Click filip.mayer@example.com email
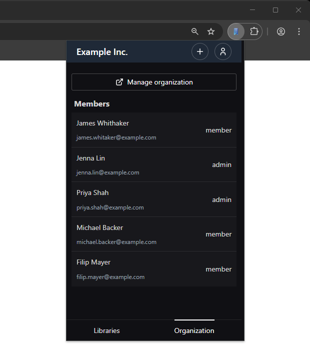Viewport: 310px width, 360px height. [110, 277]
